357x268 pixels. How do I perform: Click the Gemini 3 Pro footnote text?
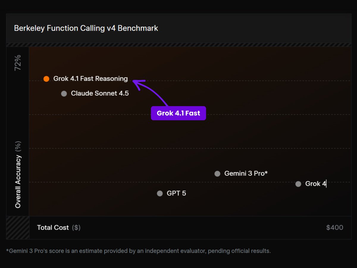click(138, 251)
